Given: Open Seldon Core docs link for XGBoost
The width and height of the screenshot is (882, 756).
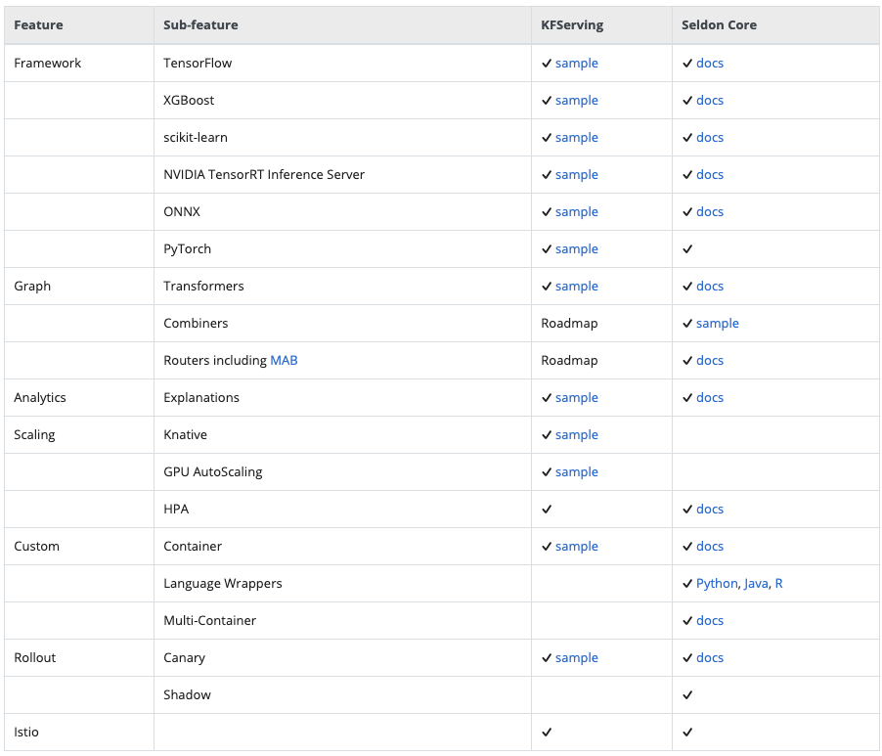Looking at the screenshot, I should click(x=710, y=100).
